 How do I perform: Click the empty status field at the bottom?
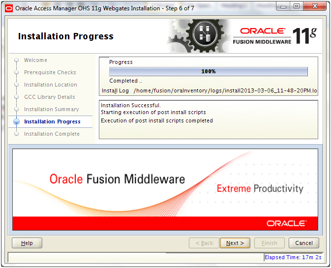136,258
